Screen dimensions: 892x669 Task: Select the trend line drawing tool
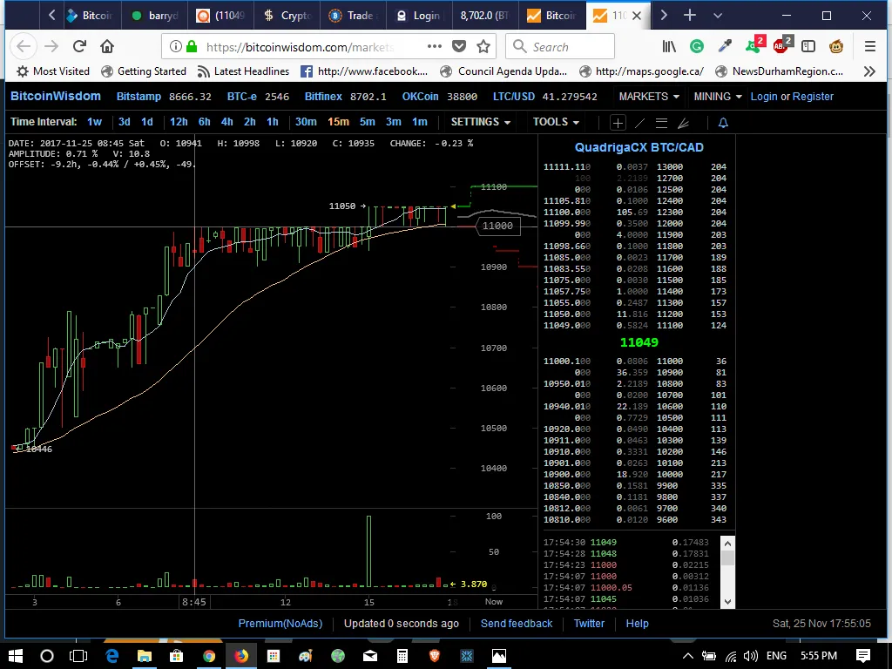pos(639,122)
